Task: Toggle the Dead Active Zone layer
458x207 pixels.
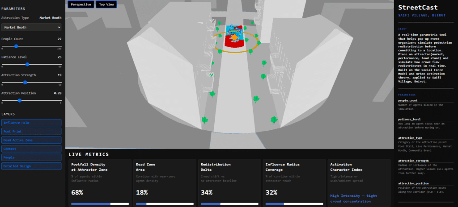Action: [x=31, y=140]
